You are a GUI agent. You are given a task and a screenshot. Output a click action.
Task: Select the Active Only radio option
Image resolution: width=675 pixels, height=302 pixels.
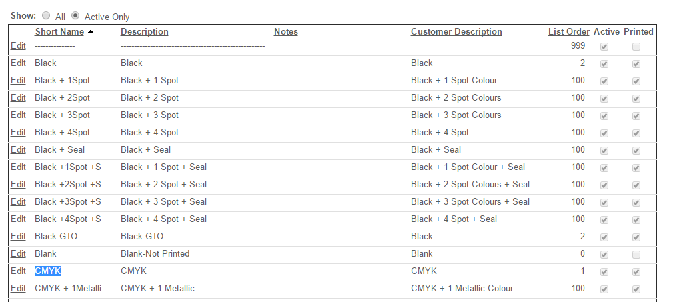pos(75,15)
